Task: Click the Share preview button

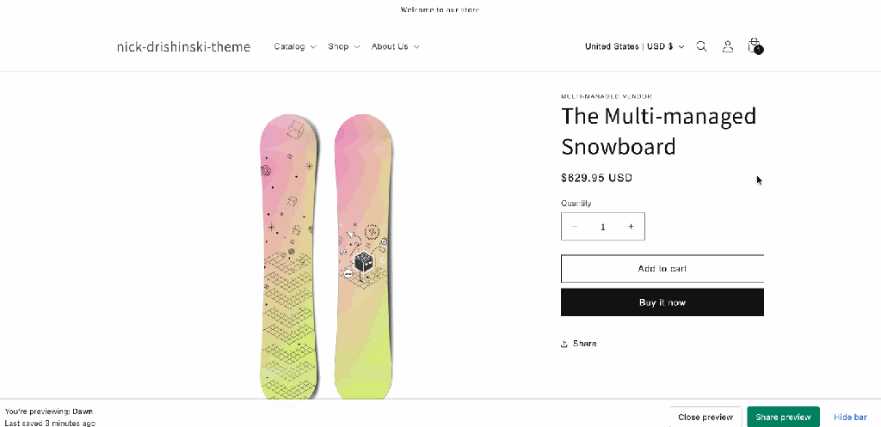Action: [x=783, y=417]
